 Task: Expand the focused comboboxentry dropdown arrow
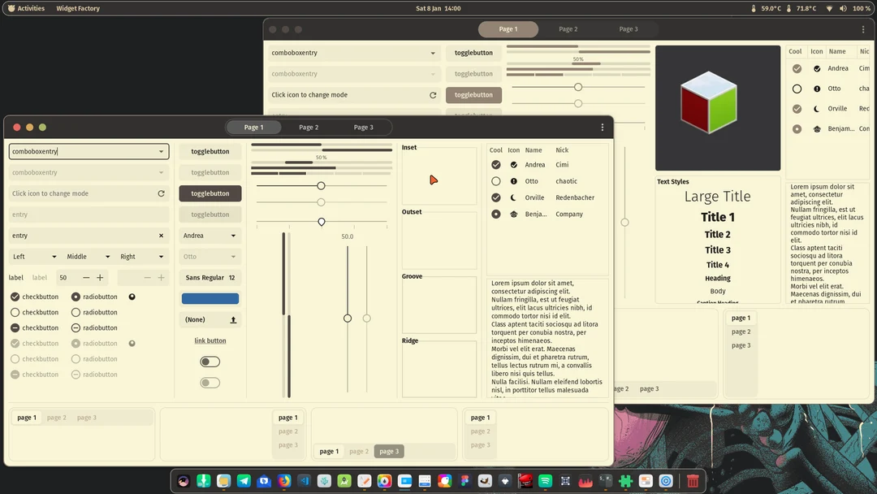pyautogui.click(x=161, y=152)
